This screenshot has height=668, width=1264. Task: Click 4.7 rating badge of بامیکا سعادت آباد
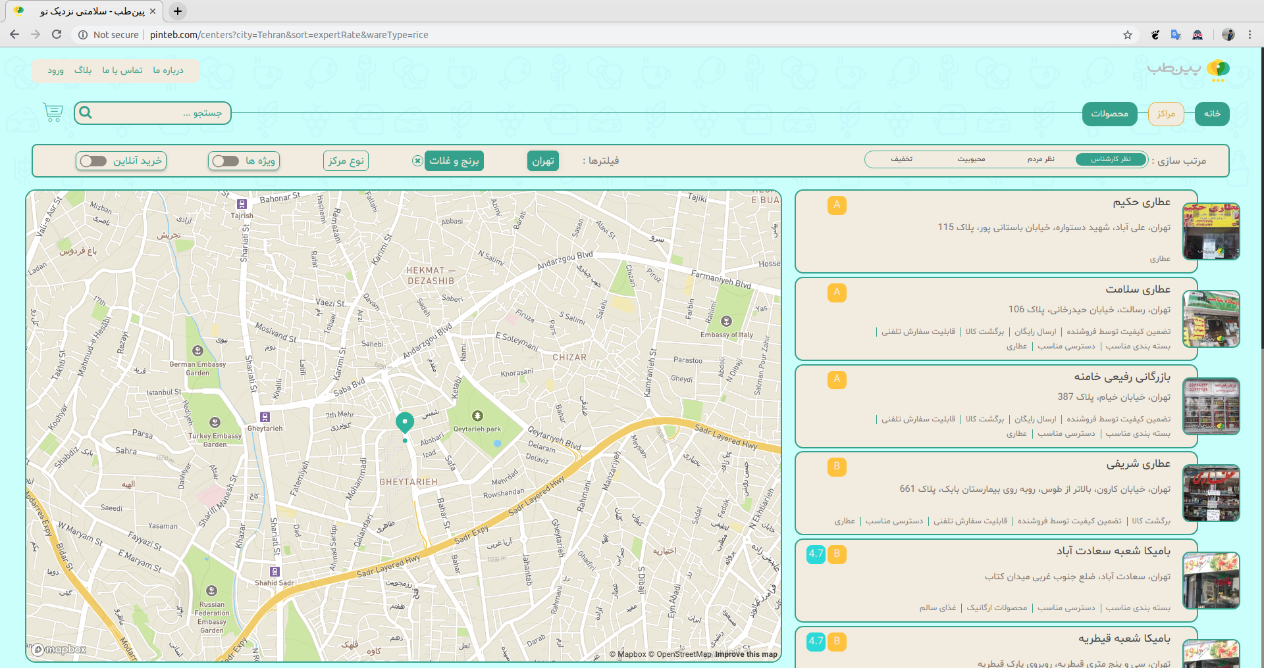tap(816, 554)
